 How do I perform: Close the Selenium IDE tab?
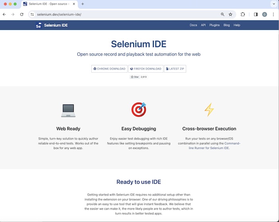(74, 4)
